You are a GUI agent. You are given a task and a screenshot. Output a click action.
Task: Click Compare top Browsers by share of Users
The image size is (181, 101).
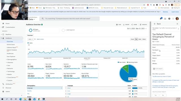click(x=166, y=81)
